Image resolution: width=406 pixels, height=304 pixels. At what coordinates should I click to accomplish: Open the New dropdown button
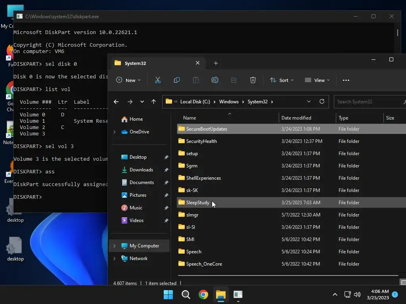pyautogui.click(x=128, y=80)
